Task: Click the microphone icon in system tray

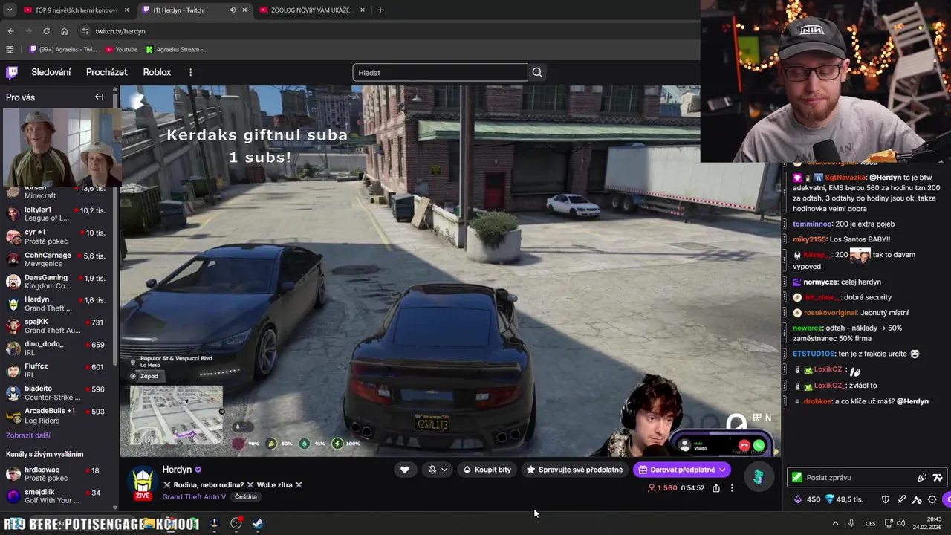Action: [x=851, y=523]
